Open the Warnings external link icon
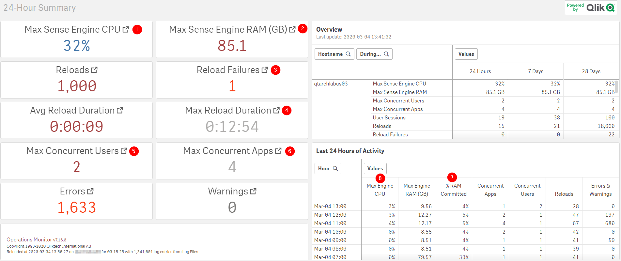This screenshot has height=261, width=621. coord(253,192)
